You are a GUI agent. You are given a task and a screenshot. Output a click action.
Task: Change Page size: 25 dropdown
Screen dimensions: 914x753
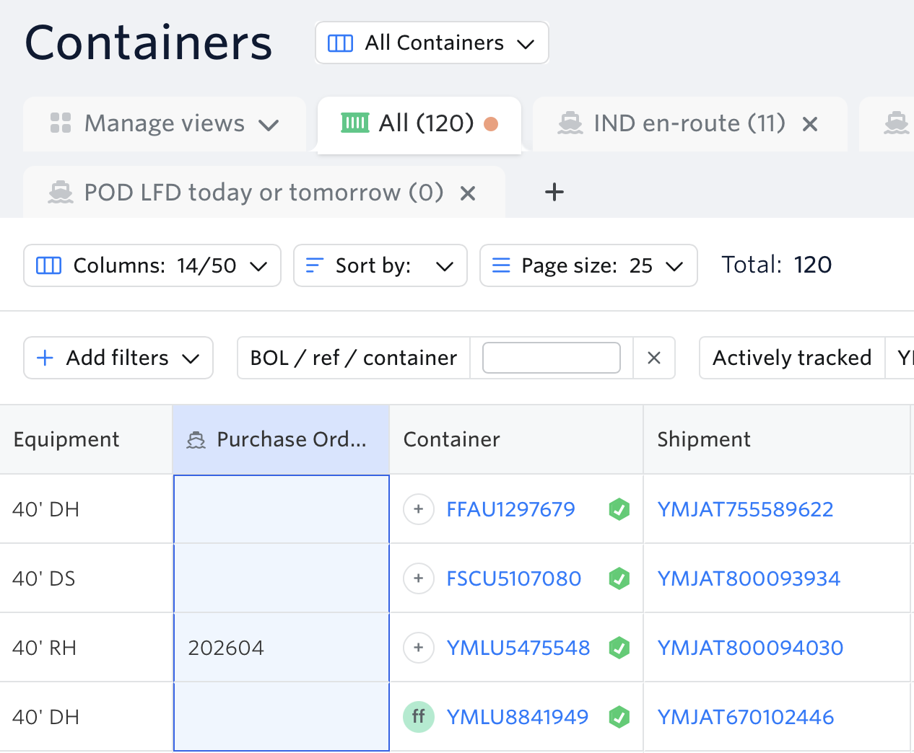tap(588, 265)
